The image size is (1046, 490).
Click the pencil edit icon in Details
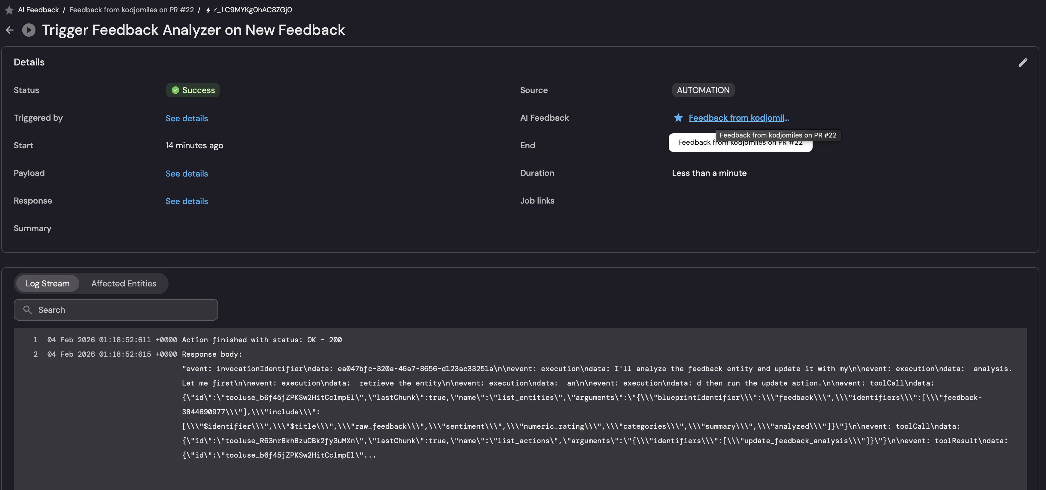point(1023,62)
